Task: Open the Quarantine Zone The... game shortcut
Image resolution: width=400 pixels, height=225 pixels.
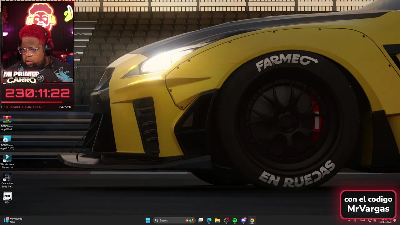Action: coord(7,180)
